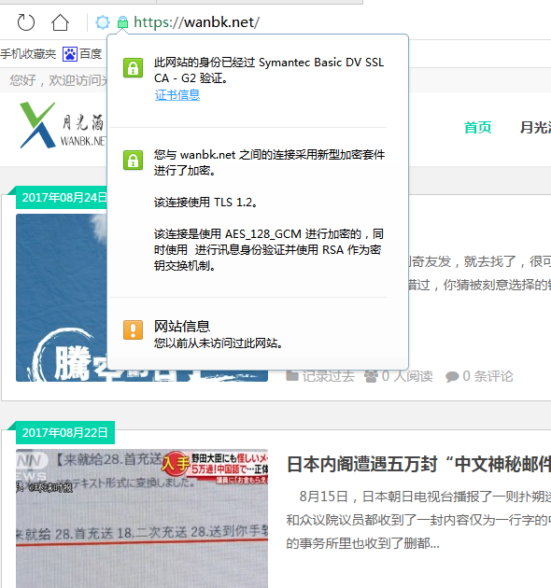Open the Japanese news article thumbnail
Screen dimensions: 551x588
tap(142, 518)
